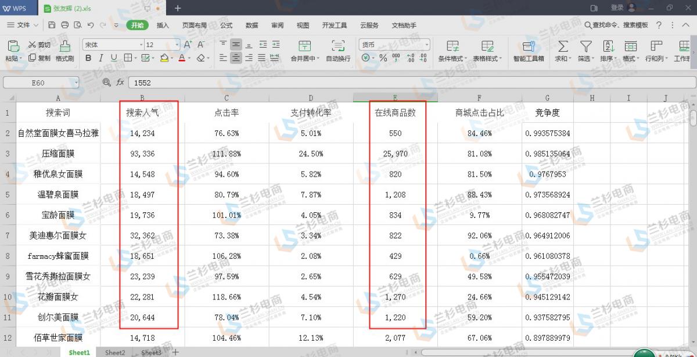Expand the number format dropdown (货币)

427,45
